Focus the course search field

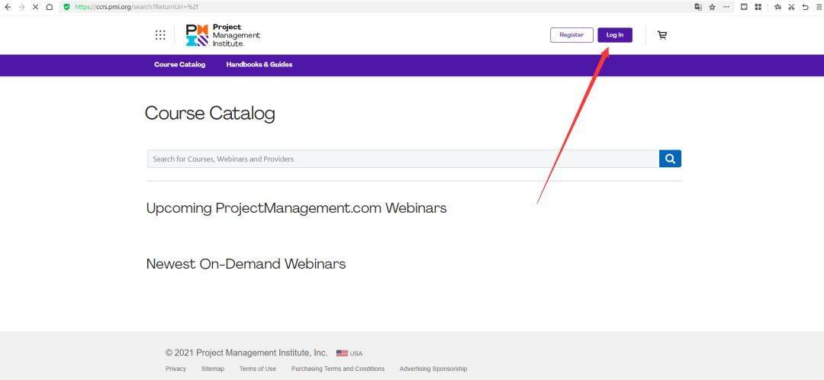click(x=403, y=159)
